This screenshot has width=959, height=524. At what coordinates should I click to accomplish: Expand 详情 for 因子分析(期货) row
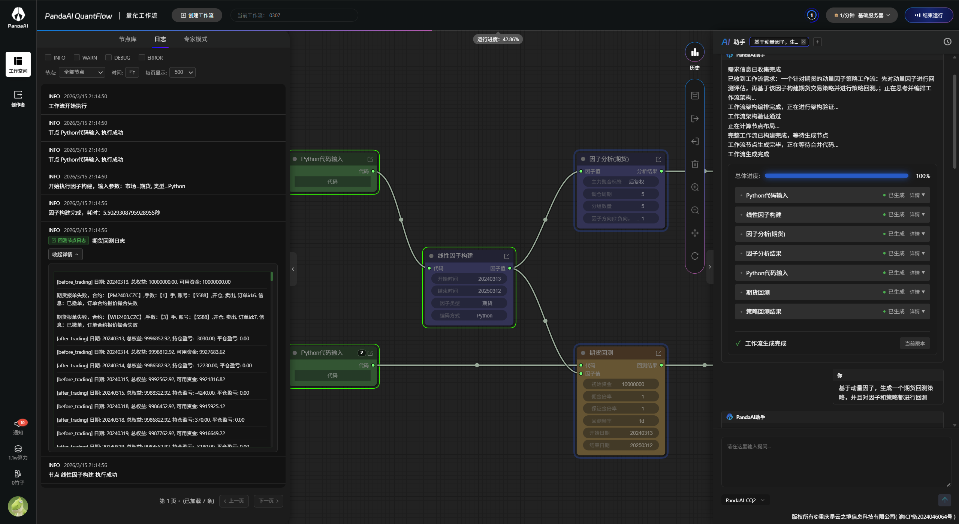point(917,234)
